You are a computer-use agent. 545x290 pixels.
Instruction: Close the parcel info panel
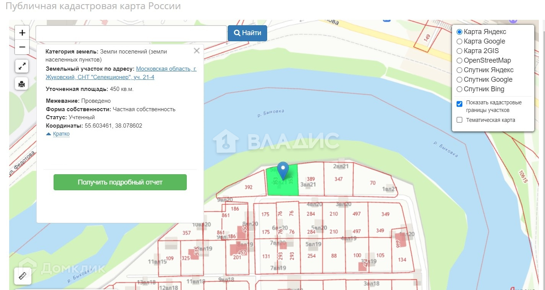click(197, 51)
